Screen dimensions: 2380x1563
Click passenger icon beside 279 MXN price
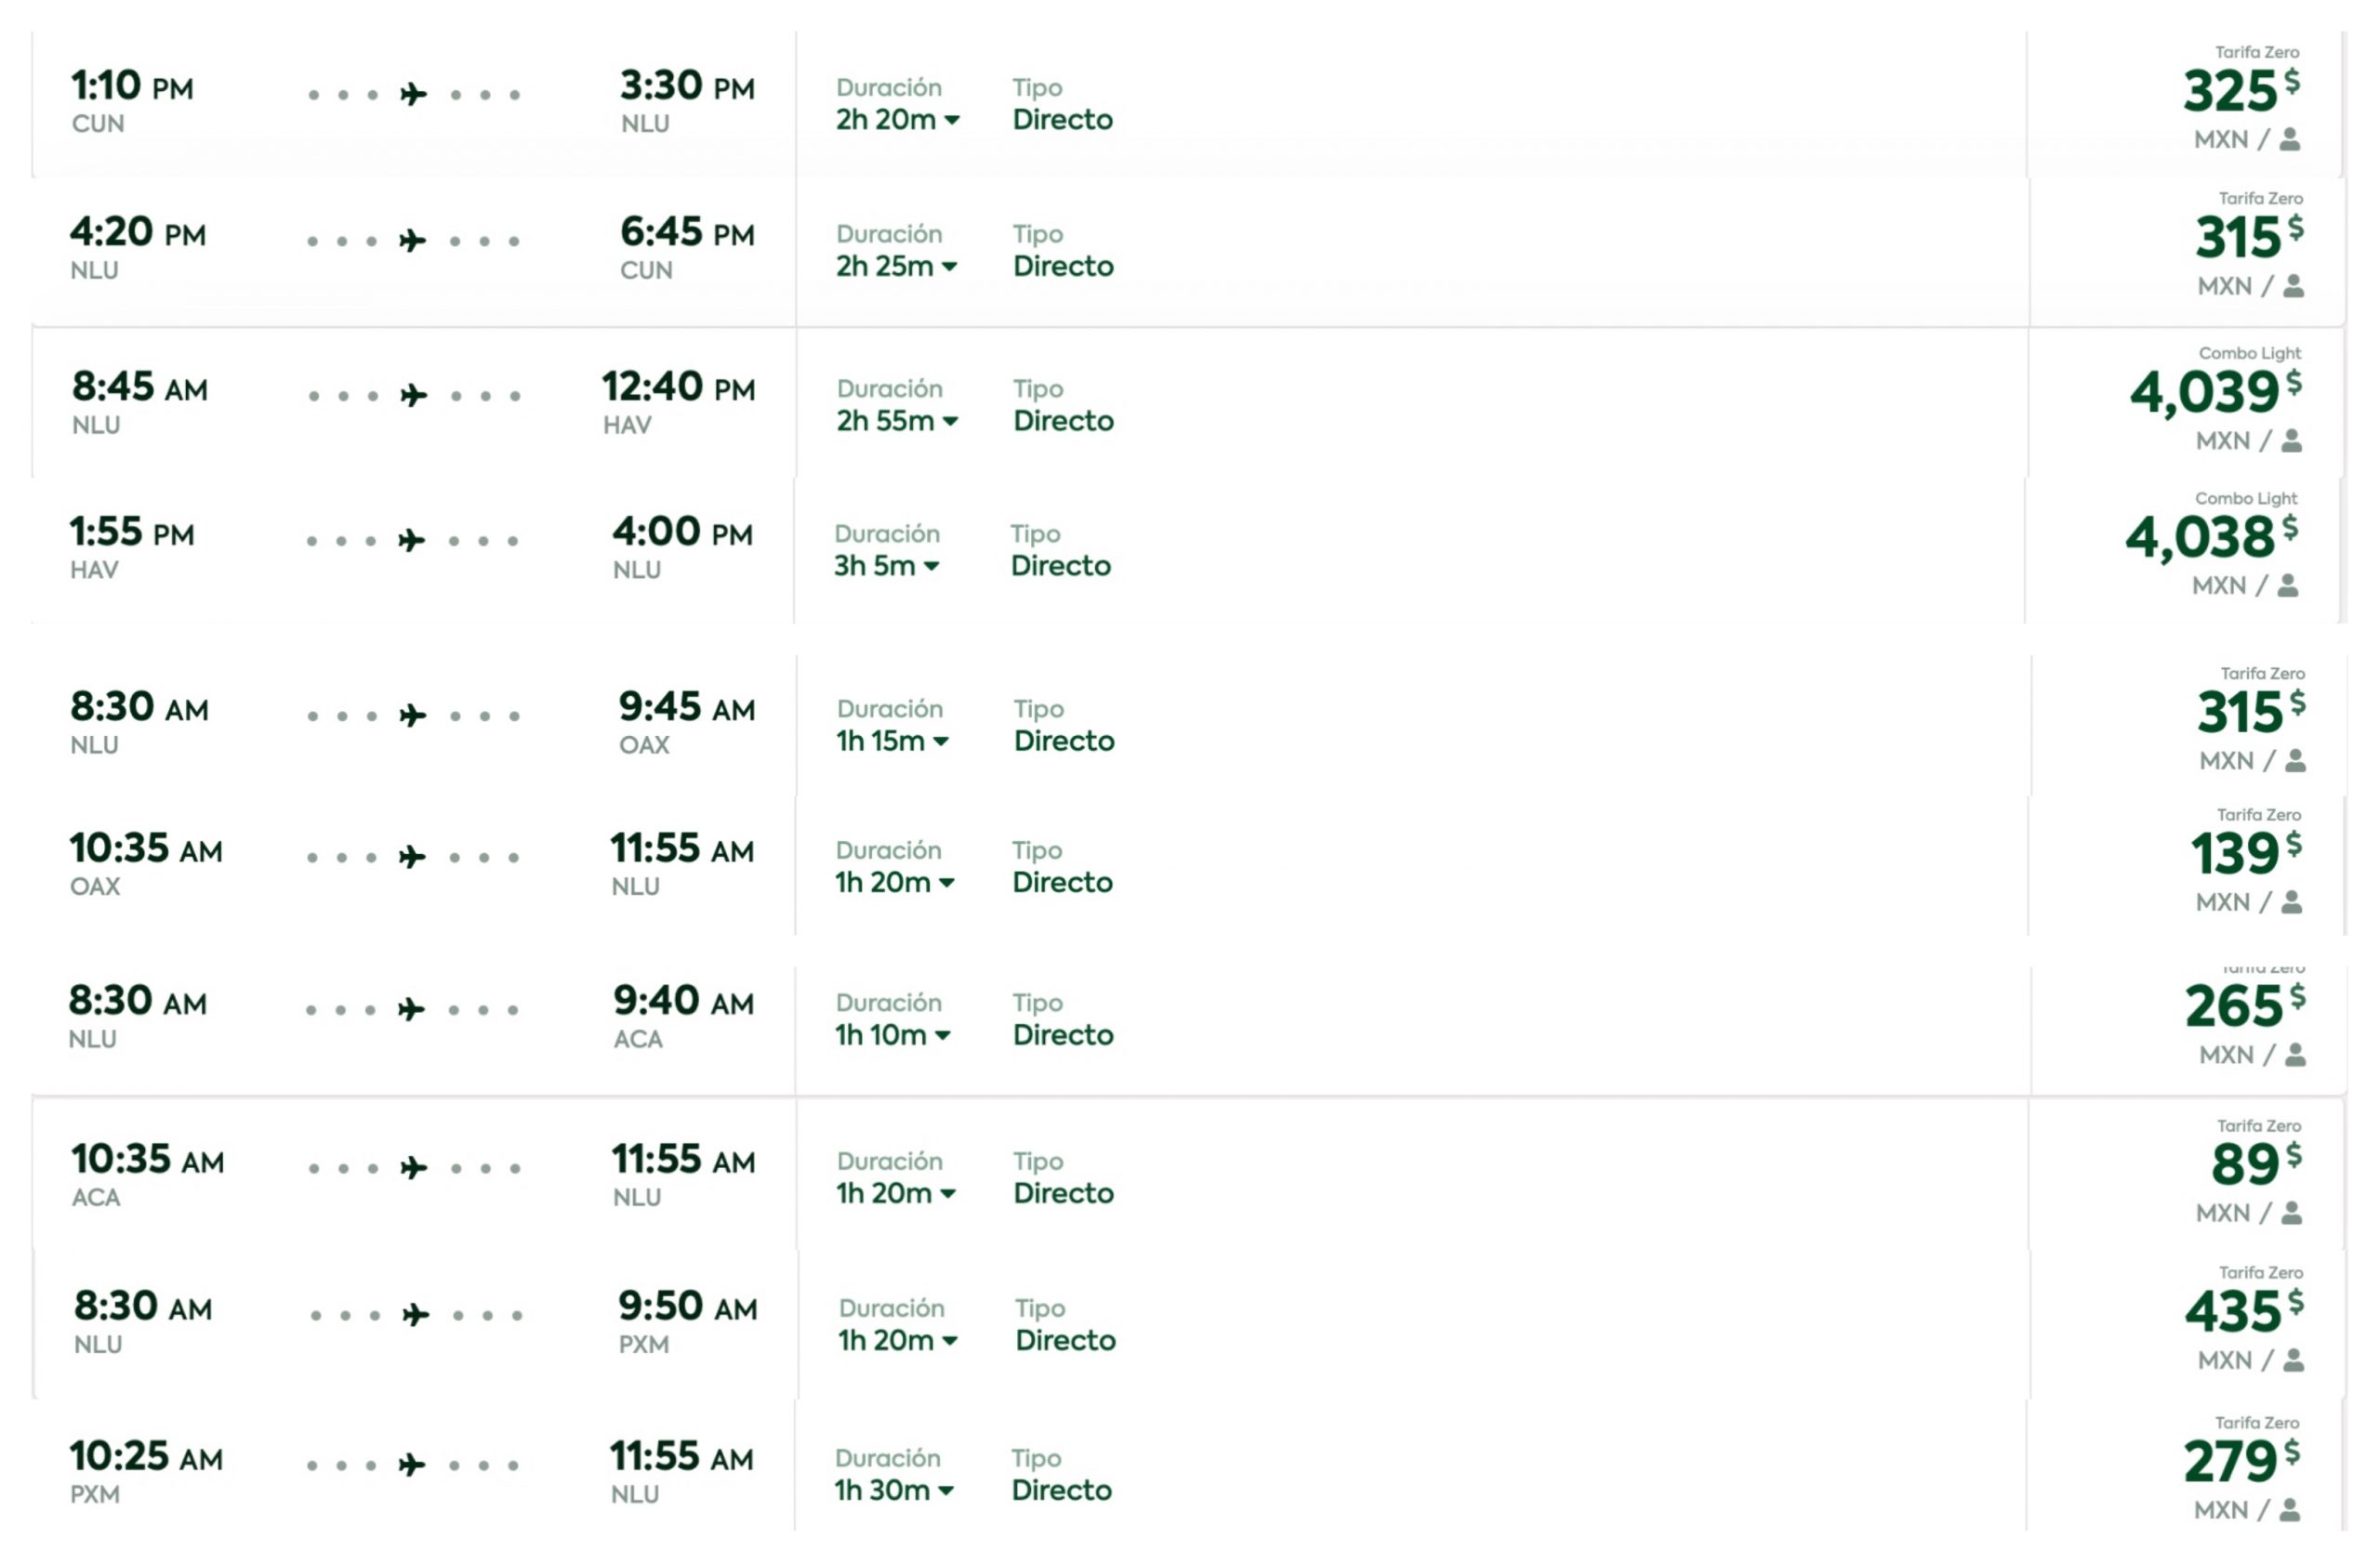click(2289, 1510)
